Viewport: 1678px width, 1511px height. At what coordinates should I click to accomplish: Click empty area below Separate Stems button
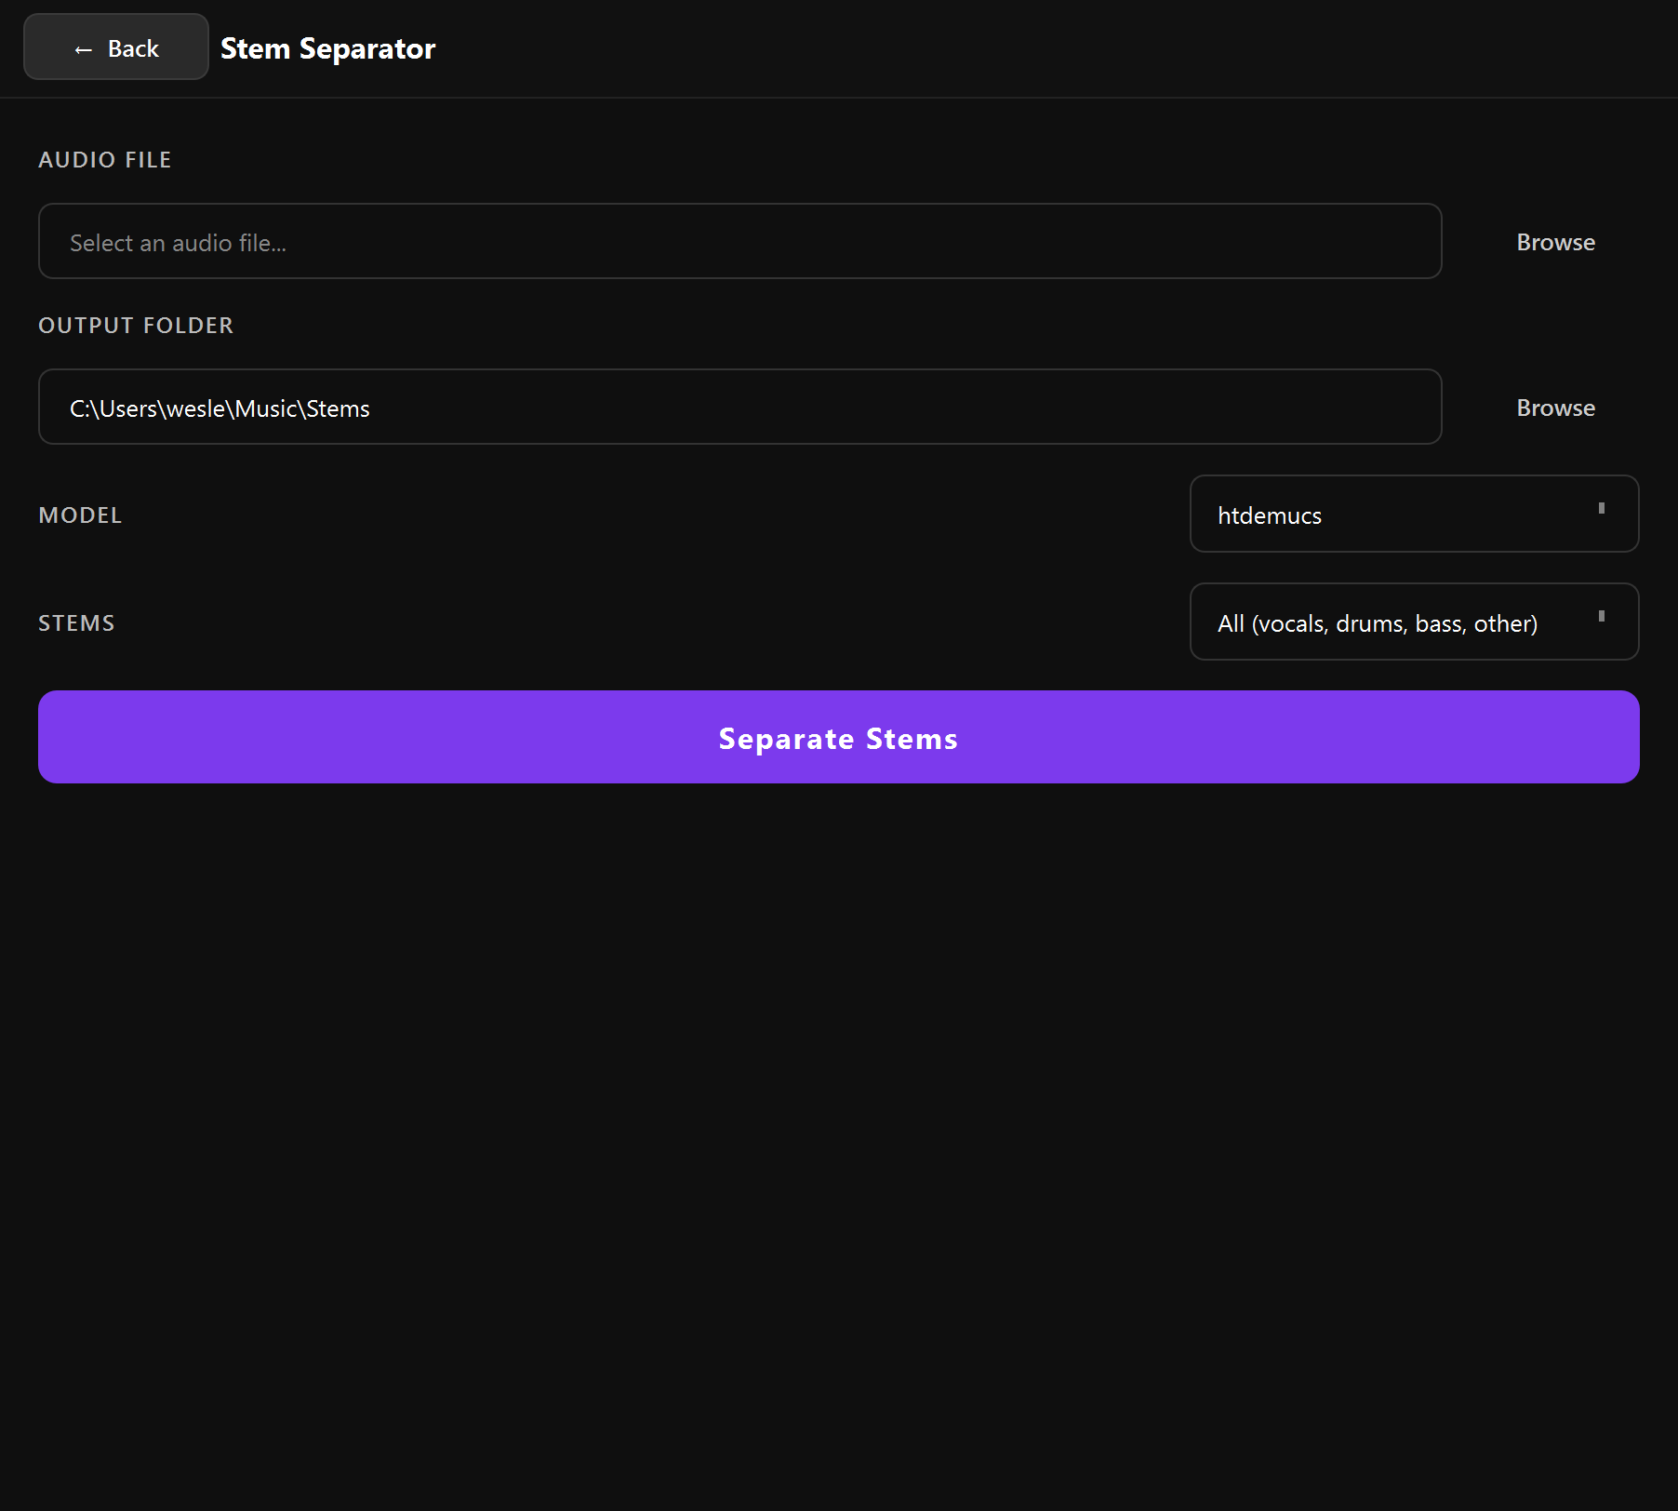click(x=837, y=1117)
